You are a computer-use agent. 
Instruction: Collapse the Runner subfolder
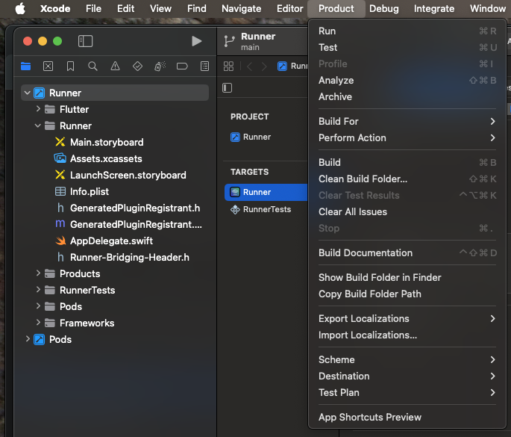click(38, 125)
